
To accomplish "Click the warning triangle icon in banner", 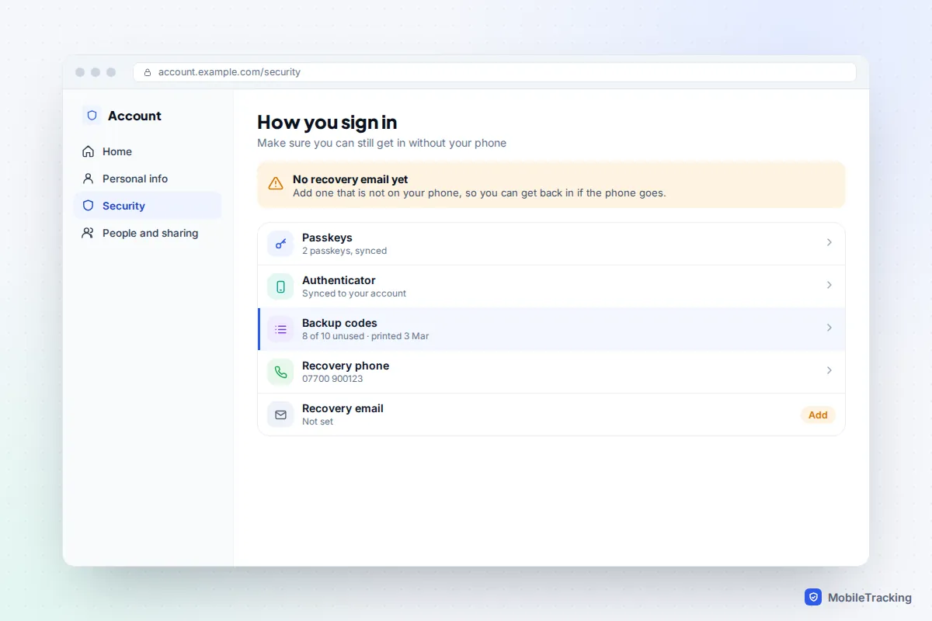I will (276, 184).
